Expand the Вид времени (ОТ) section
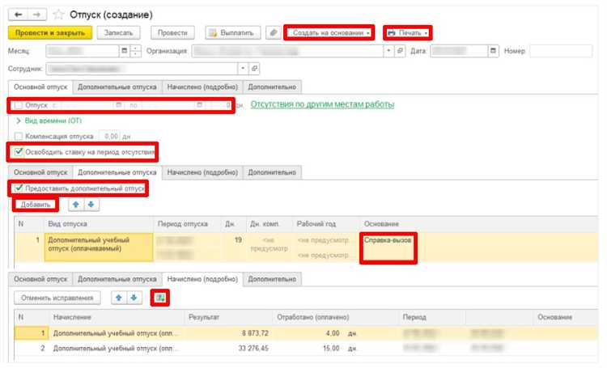 (x=19, y=121)
